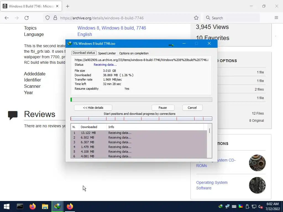
Task: Click the English language link
Action: pyautogui.click(x=85, y=34)
